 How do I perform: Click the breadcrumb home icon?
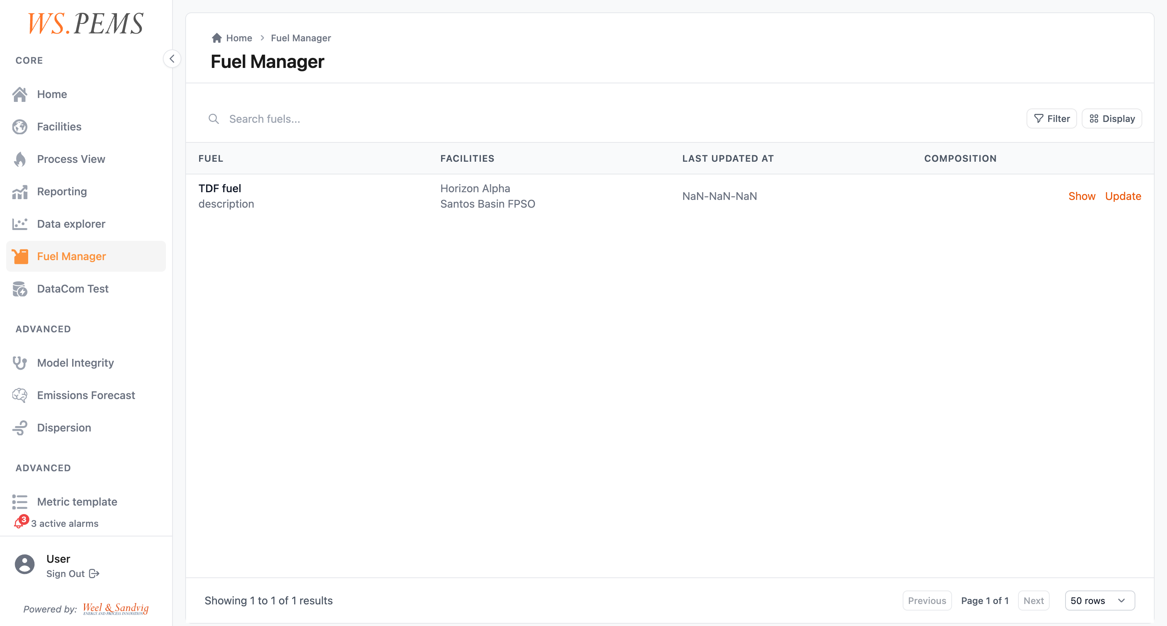click(216, 38)
